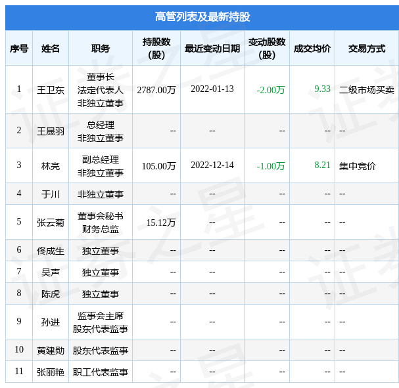Click the 董事会秘书 position text
The image size is (399, 388).
click(101, 216)
